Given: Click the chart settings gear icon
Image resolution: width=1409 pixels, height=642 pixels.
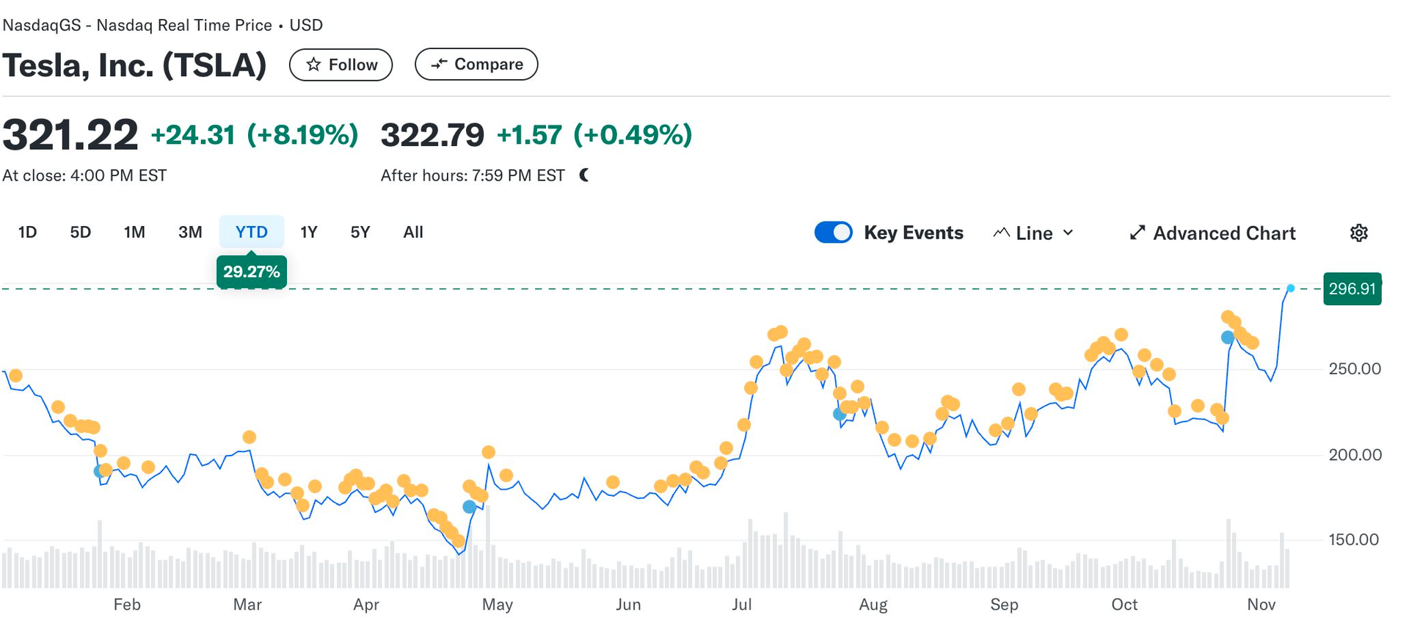Looking at the screenshot, I should point(1358,233).
